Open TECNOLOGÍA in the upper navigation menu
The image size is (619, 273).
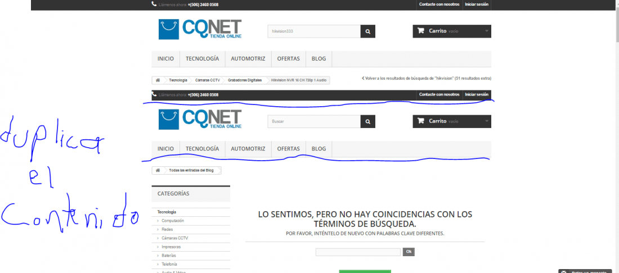[203, 58]
